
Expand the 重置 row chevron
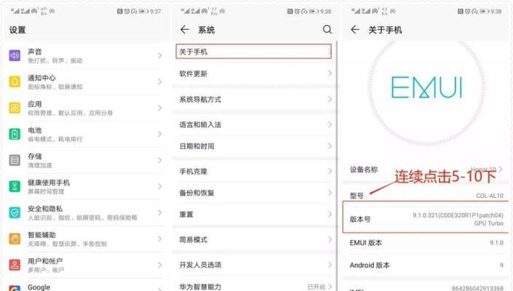330,215
